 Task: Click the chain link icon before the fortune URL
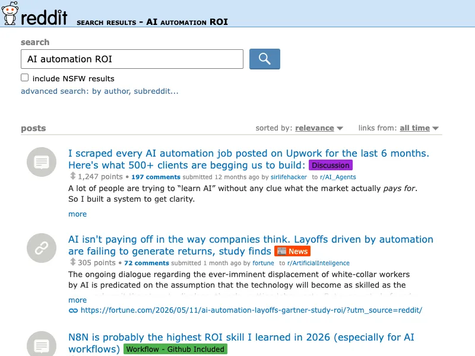pos(73,310)
